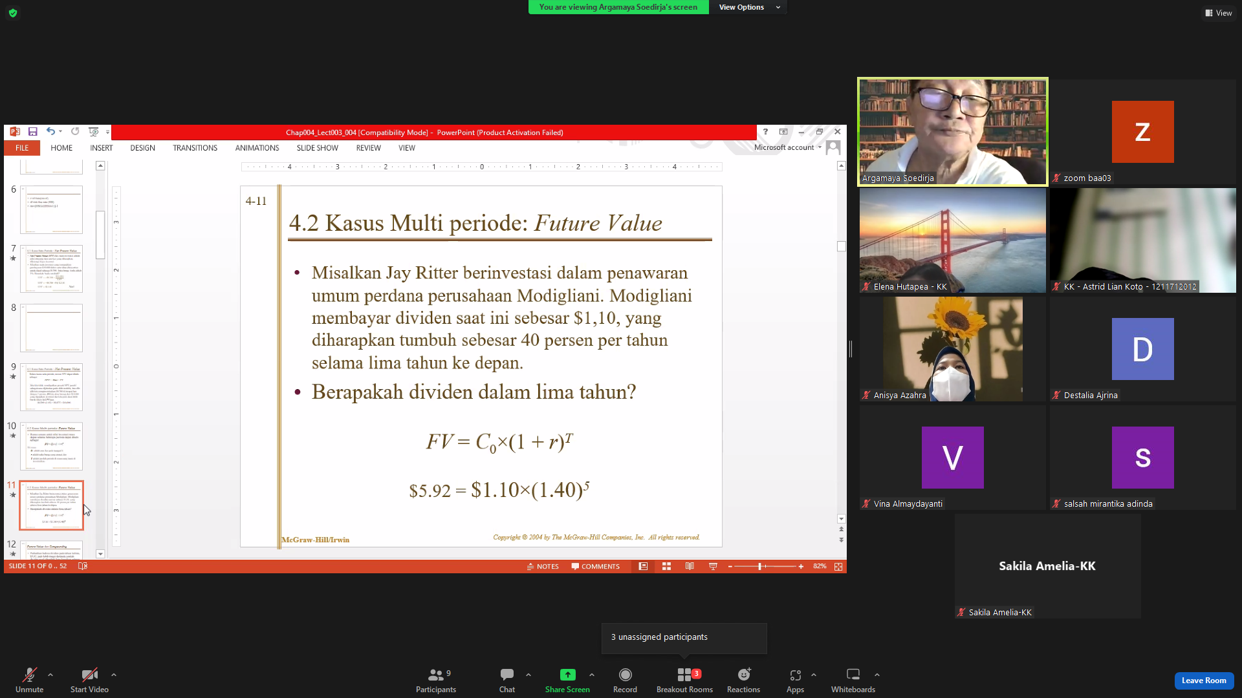
Task: Click the Microsoft account label
Action: coord(784,147)
